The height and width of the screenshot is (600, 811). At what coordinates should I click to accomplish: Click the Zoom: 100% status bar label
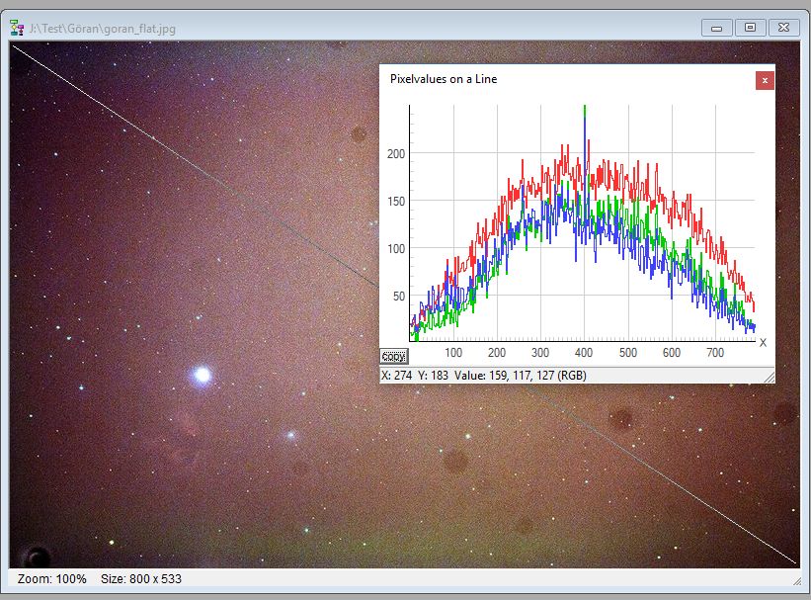tap(52, 578)
